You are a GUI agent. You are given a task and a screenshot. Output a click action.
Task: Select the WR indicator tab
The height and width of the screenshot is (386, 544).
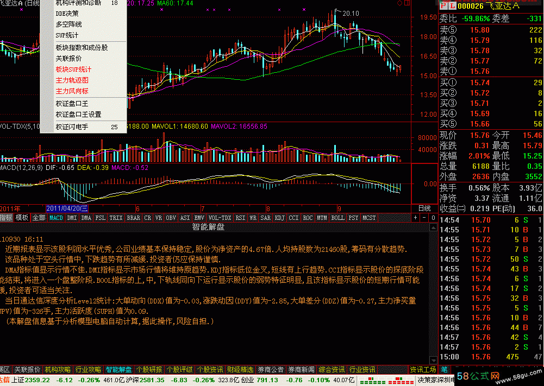click(253, 218)
